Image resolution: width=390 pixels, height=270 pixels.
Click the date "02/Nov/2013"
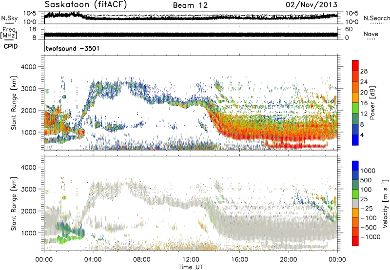click(312, 4)
